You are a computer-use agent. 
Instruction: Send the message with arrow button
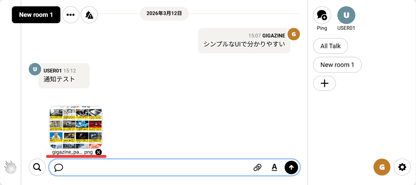(291, 167)
